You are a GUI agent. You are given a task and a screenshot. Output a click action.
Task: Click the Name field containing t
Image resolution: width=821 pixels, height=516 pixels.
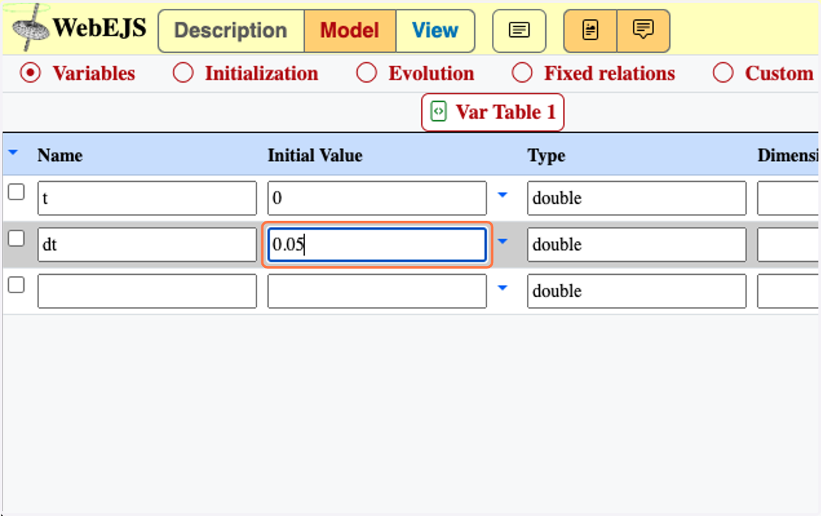coord(147,198)
